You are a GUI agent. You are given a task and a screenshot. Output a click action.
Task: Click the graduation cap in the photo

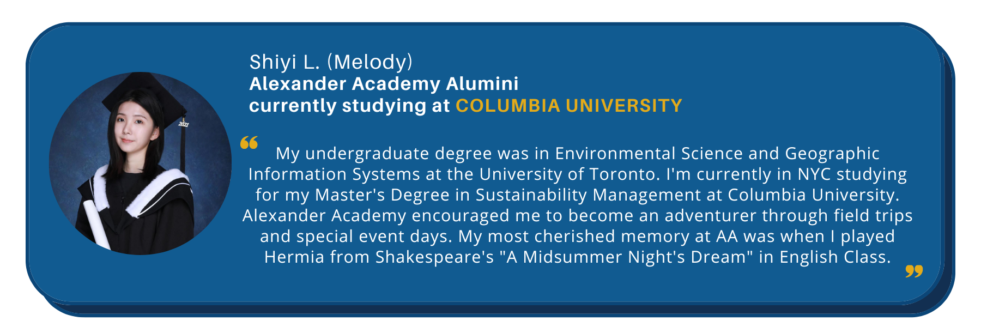pos(144,98)
